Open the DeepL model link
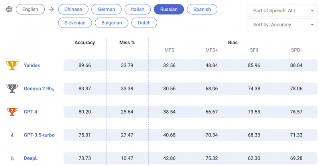Viewport: 319px width, 166px height. pyautogui.click(x=32, y=158)
